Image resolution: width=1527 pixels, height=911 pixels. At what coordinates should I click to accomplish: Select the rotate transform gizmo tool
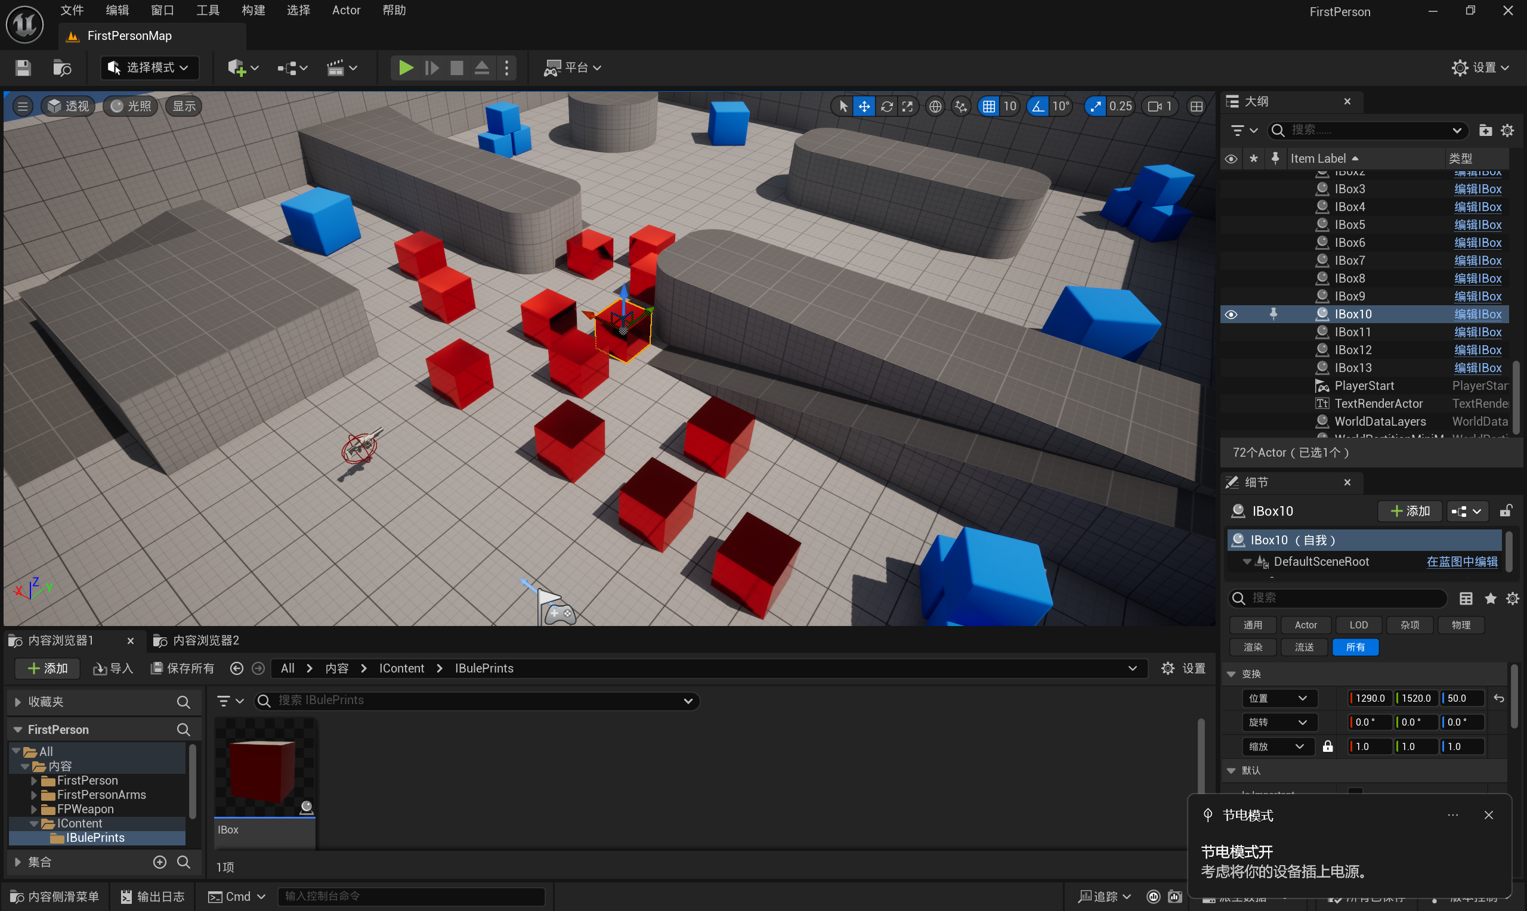coord(886,106)
